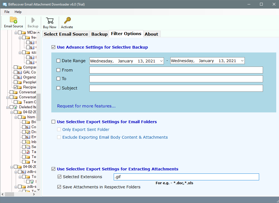Check Use Selective Export Settings for Email Folders
279x203 pixels.
53,122
